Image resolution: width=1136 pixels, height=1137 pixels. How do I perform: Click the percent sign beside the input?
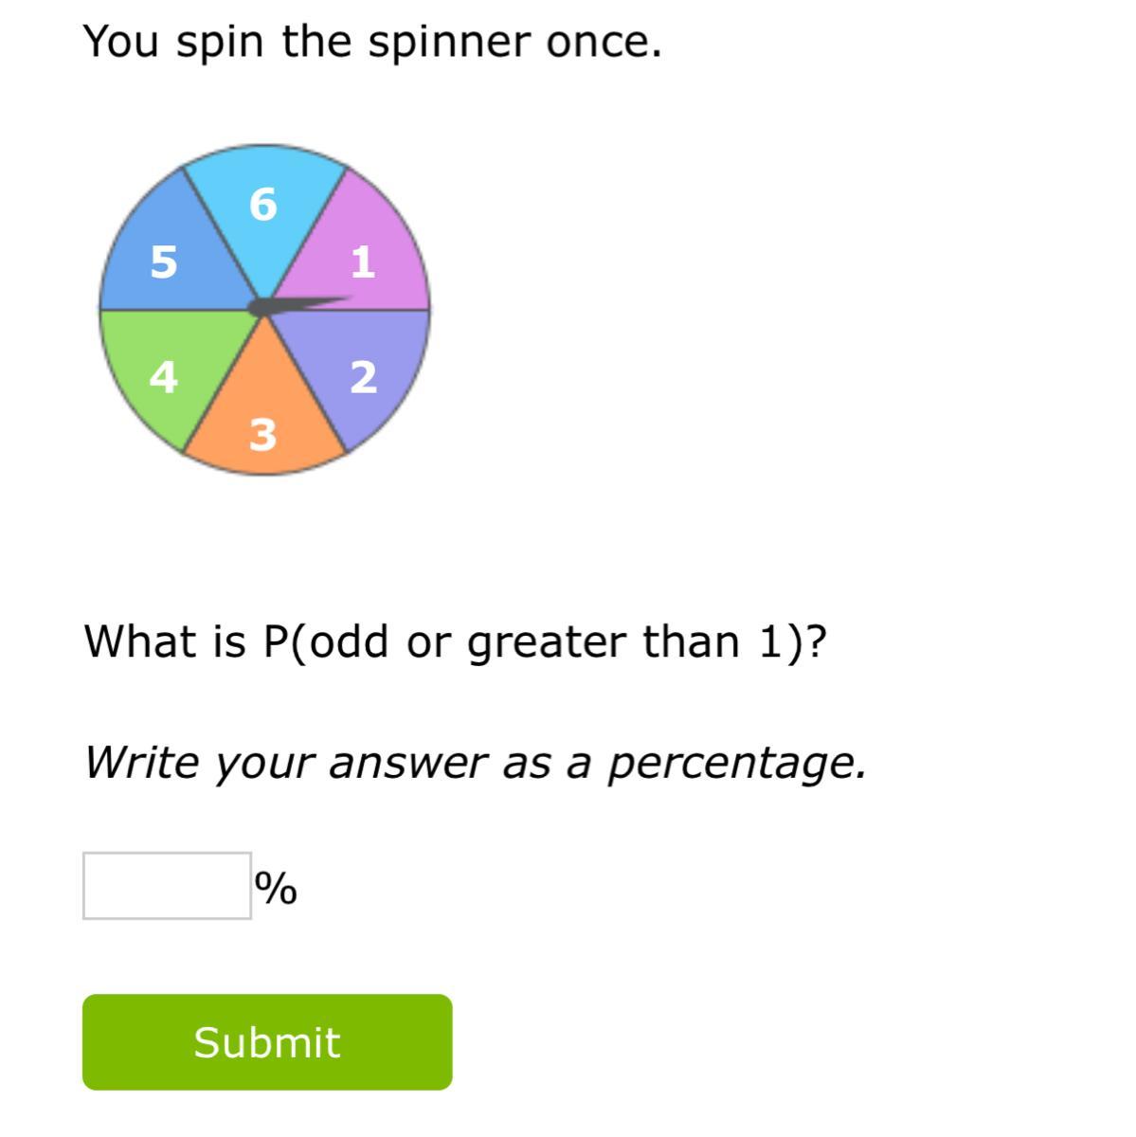pyautogui.click(x=276, y=889)
